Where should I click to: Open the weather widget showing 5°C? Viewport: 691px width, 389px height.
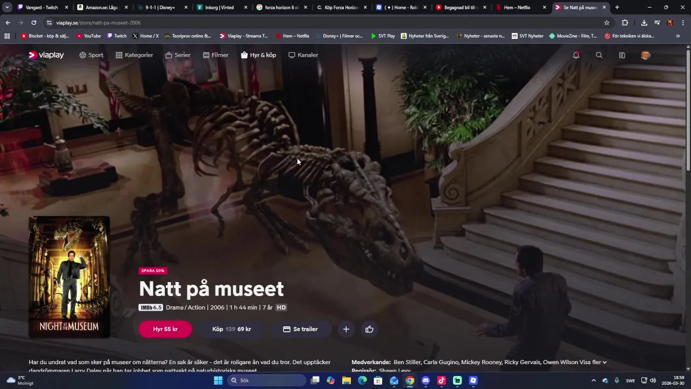point(20,380)
